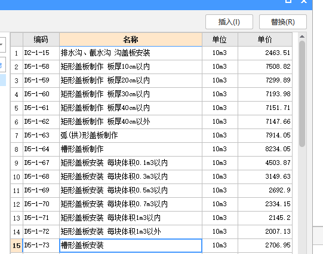Click price cell 7914.05
The height and width of the screenshot is (254, 323).
pyautogui.click(x=265, y=136)
